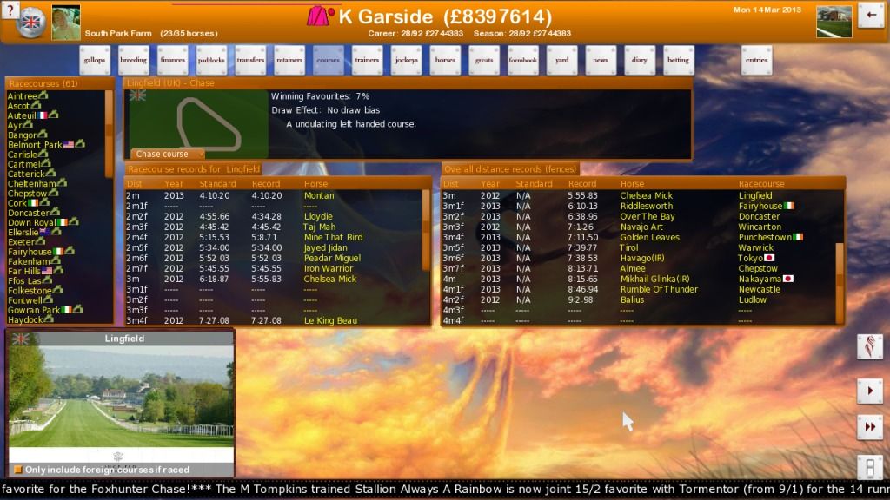
Task: Open the yard menu
Action: pyautogui.click(x=562, y=60)
